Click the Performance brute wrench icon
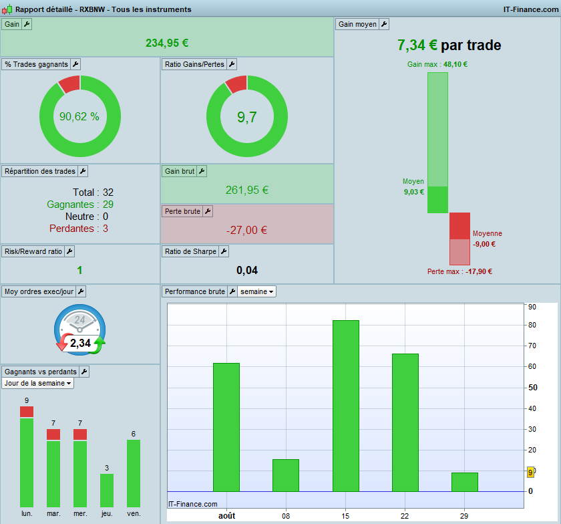The width and height of the screenshot is (561, 524). [x=232, y=291]
